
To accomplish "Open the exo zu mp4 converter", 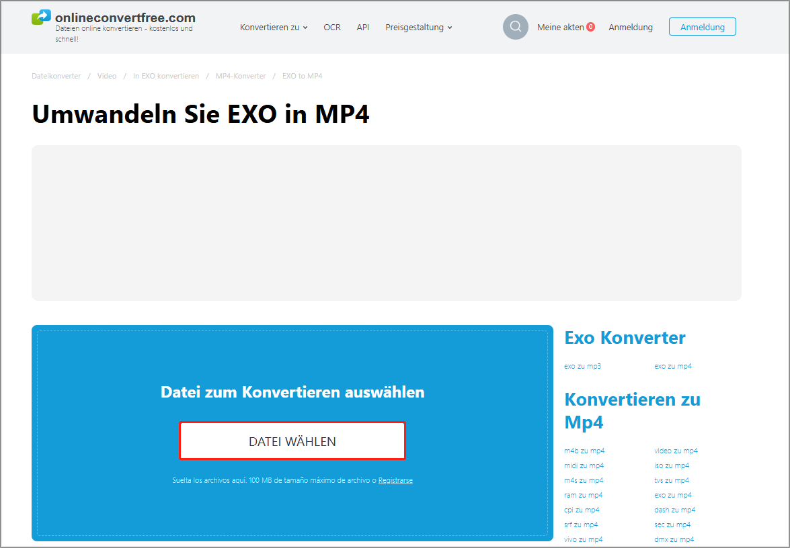I will pos(673,366).
